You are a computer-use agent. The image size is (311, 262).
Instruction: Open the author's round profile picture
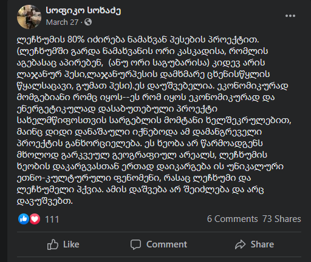tap(29, 17)
